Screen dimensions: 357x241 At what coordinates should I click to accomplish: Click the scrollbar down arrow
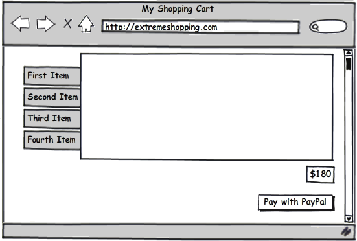[349, 219]
